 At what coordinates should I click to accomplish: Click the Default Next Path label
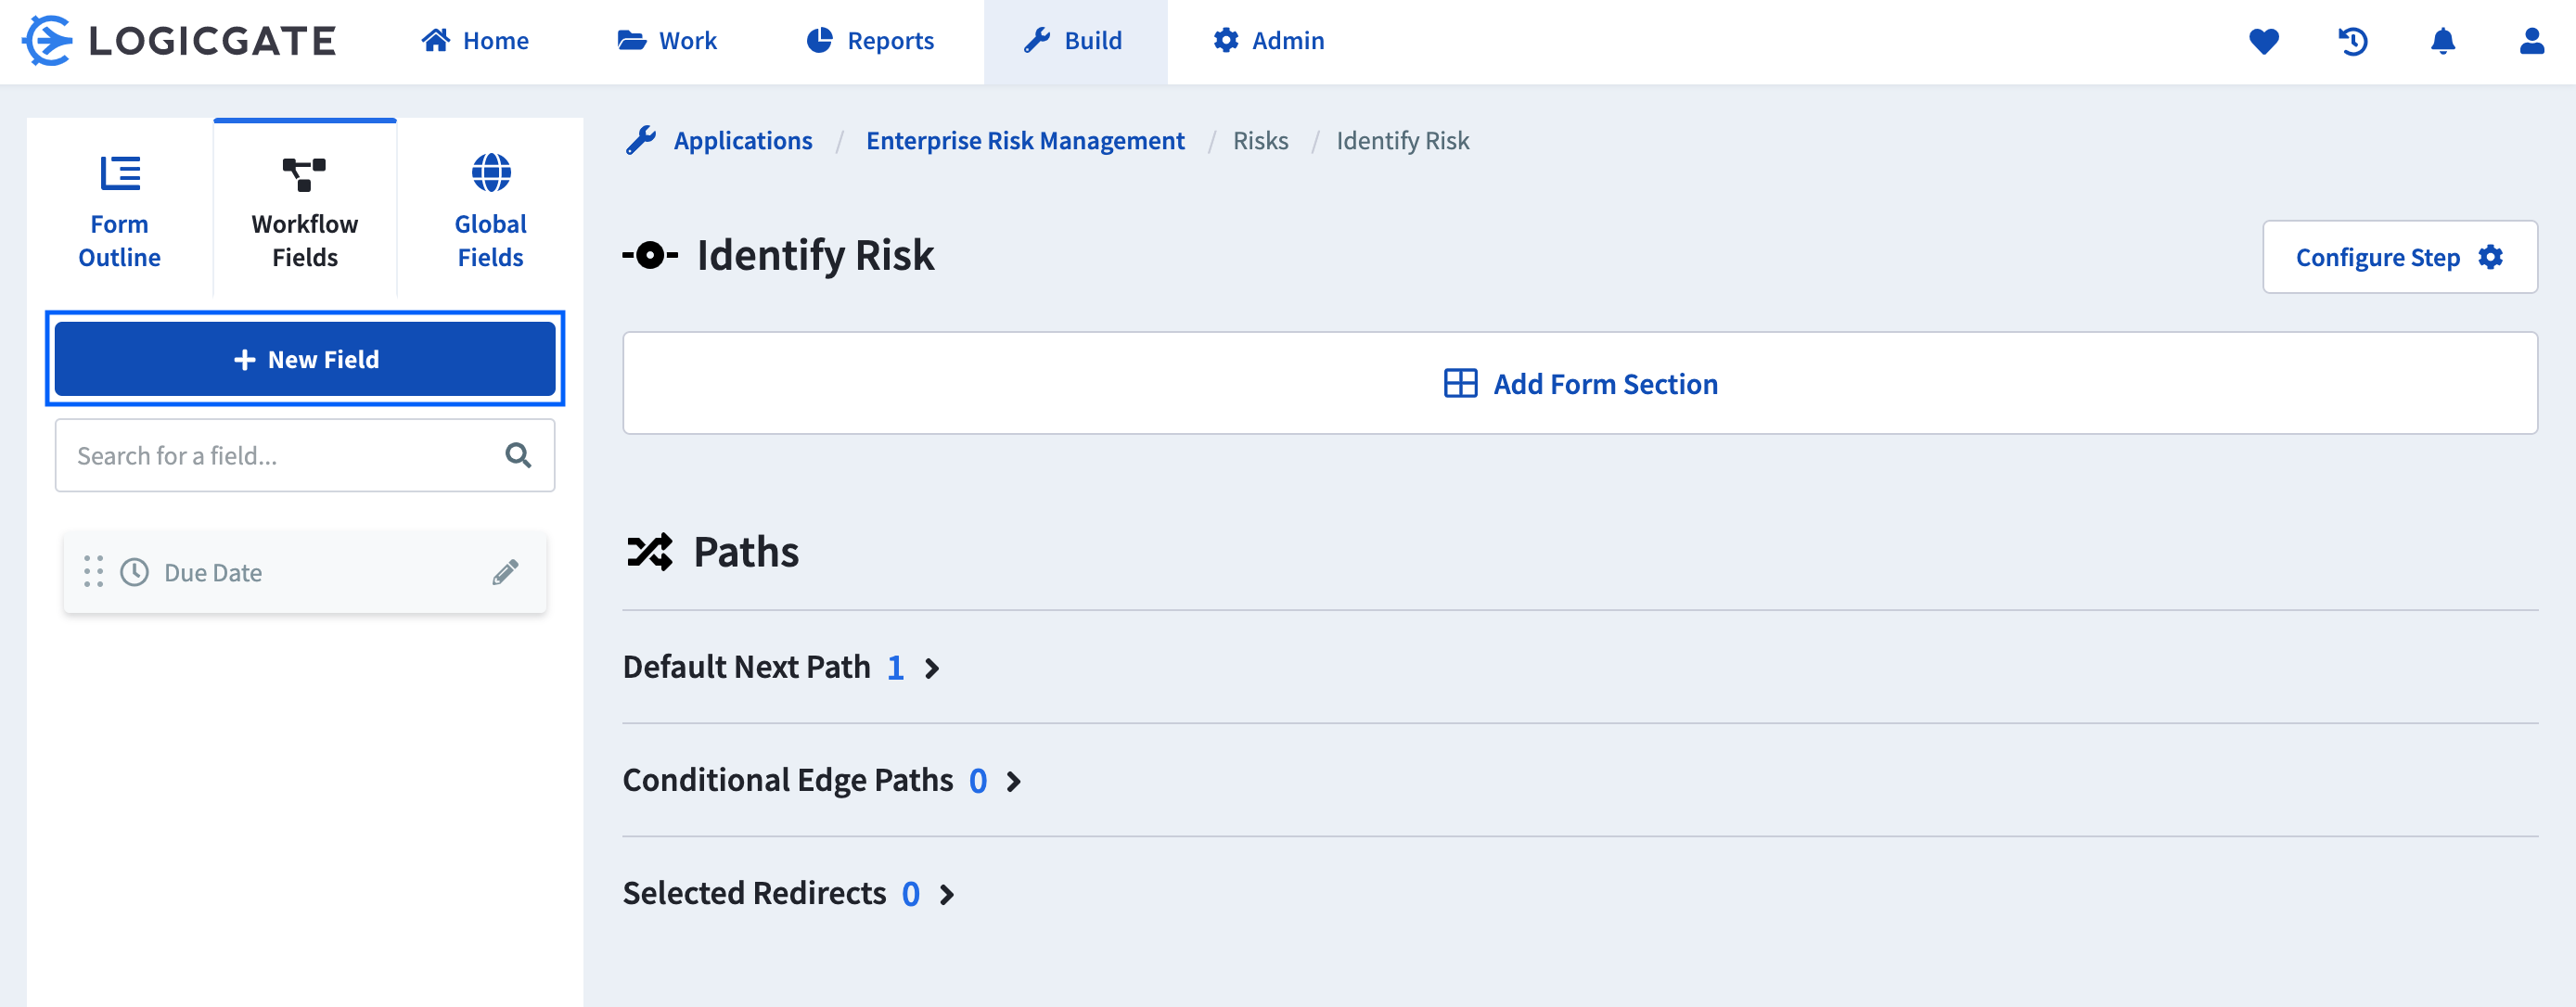747,667
